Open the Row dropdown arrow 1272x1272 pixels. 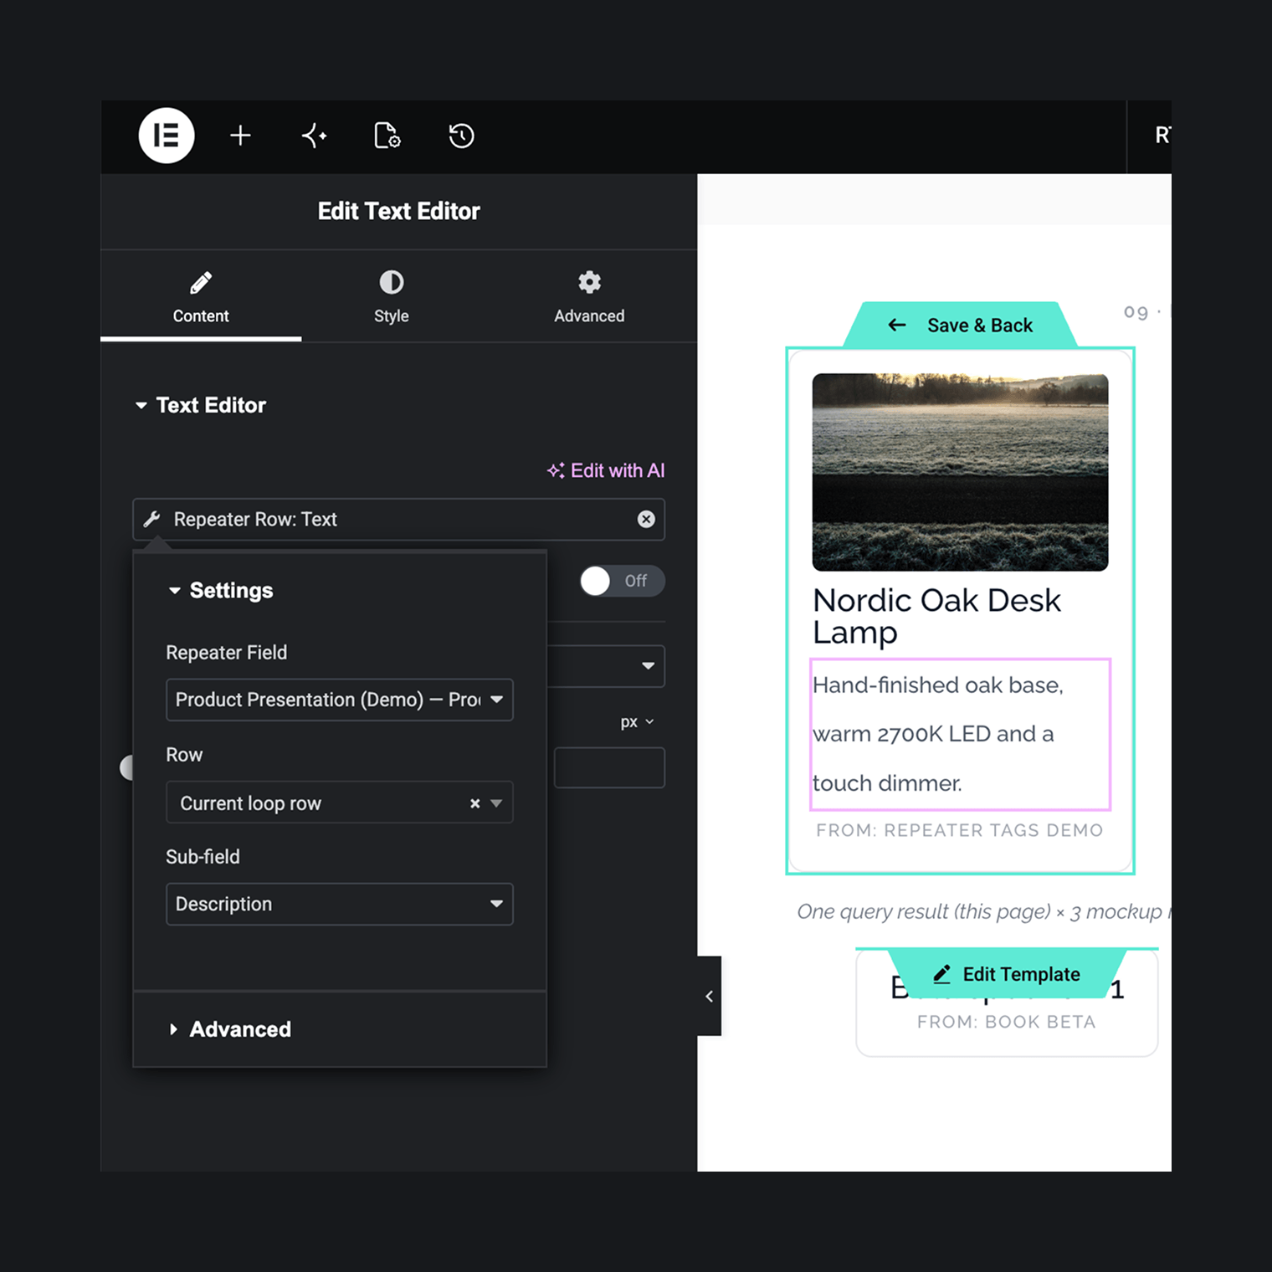pyautogui.click(x=496, y=803)
